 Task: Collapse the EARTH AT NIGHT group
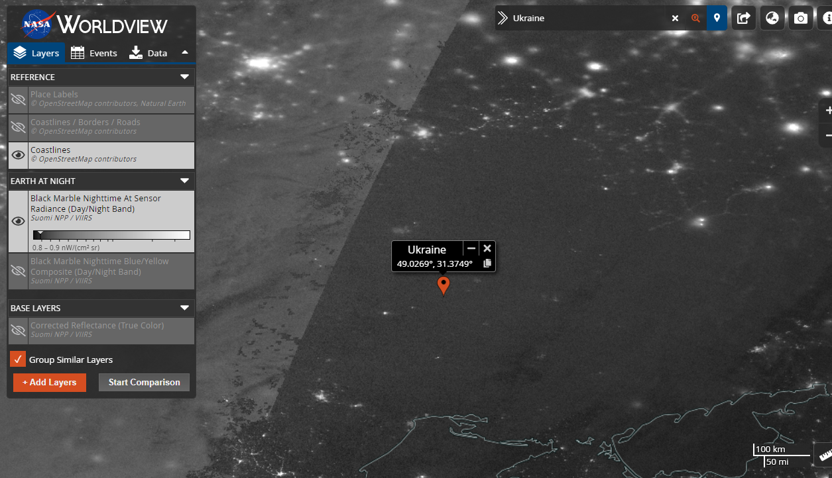(185, 181)
